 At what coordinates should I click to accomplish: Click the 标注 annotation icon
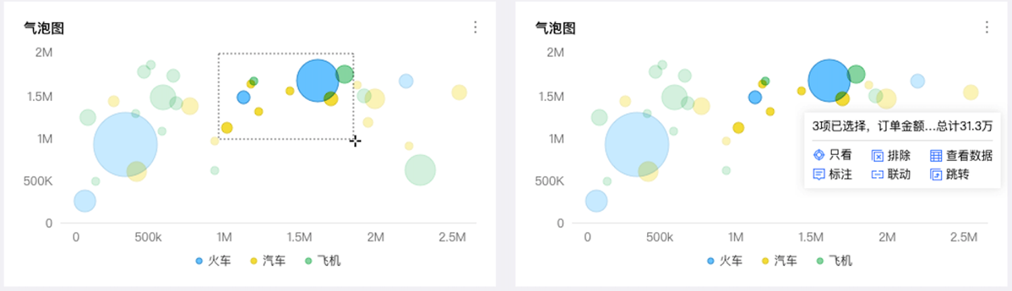820,174
